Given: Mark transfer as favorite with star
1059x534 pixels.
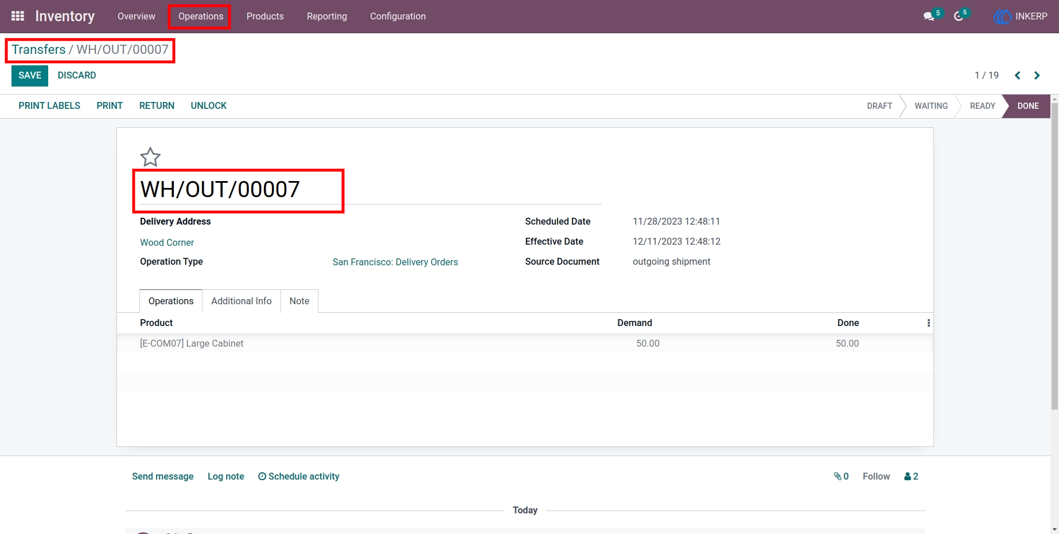Looking at the screenshot, I should [150, 157].
